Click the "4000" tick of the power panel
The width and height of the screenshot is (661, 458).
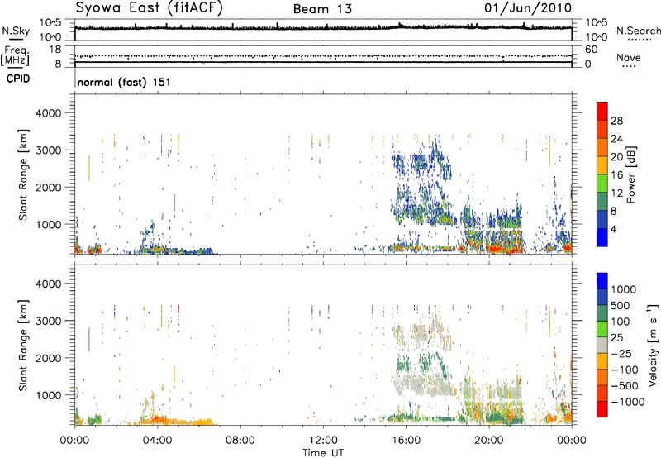[x=49, y=113]
